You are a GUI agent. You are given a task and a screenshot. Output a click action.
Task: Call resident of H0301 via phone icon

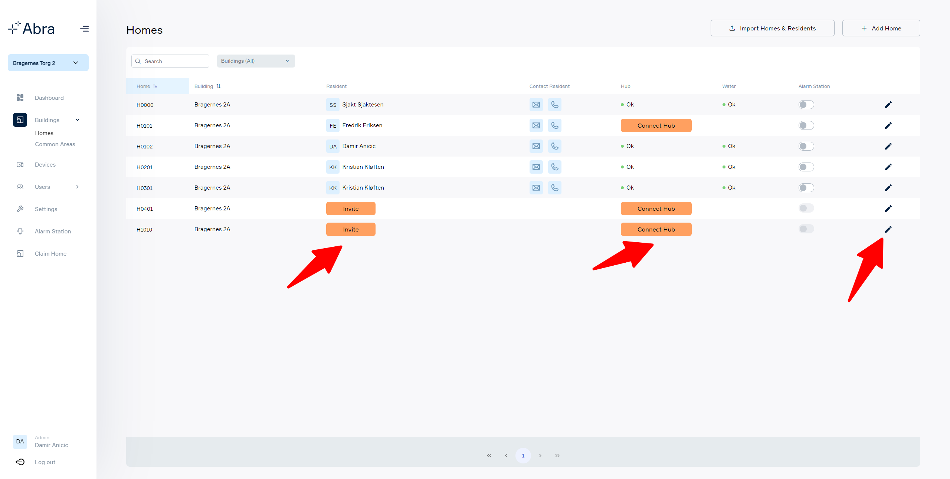[x=554, y=188]
